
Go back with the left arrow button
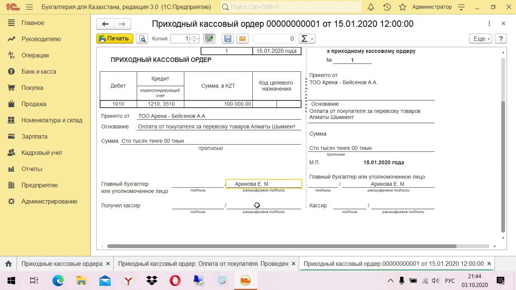105,24
